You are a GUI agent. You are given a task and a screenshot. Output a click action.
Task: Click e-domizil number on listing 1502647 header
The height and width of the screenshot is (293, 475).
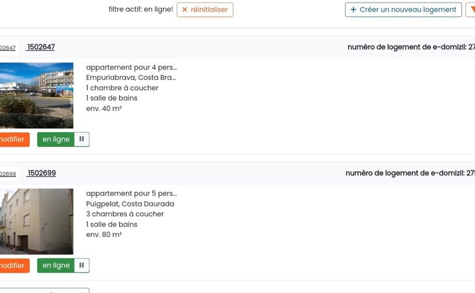coord(411,47)
